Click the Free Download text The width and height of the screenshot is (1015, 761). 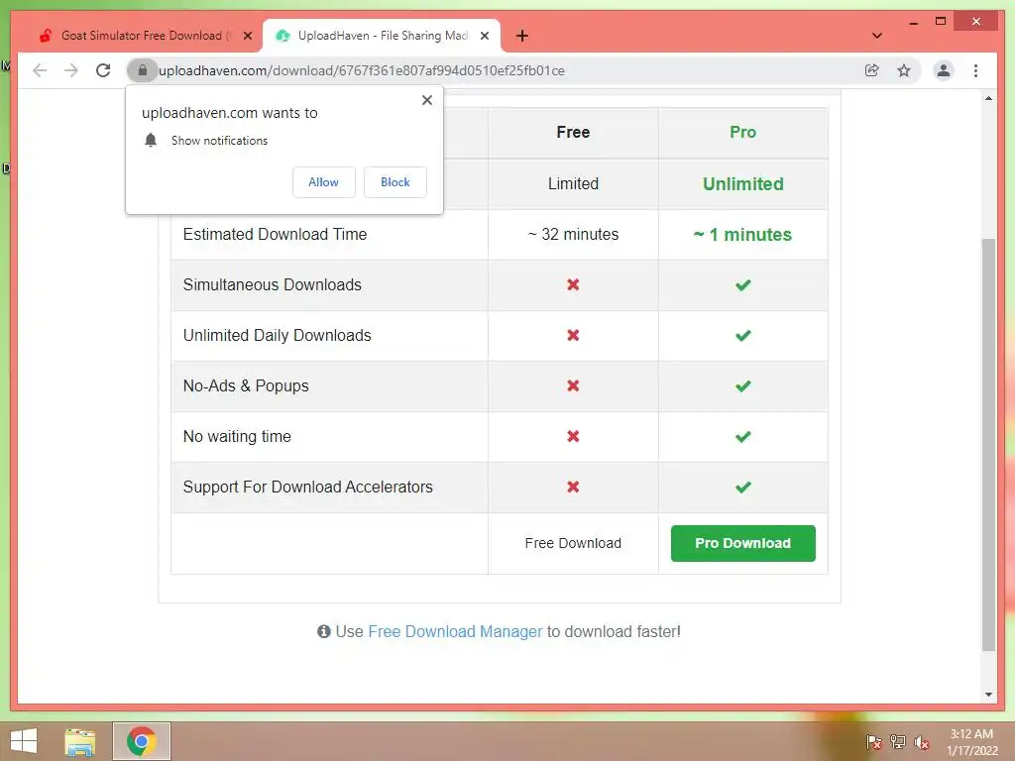tap(573, 543)
